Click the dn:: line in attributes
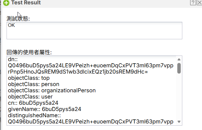Viewport: 202px width, 130px height. point(13,59)
